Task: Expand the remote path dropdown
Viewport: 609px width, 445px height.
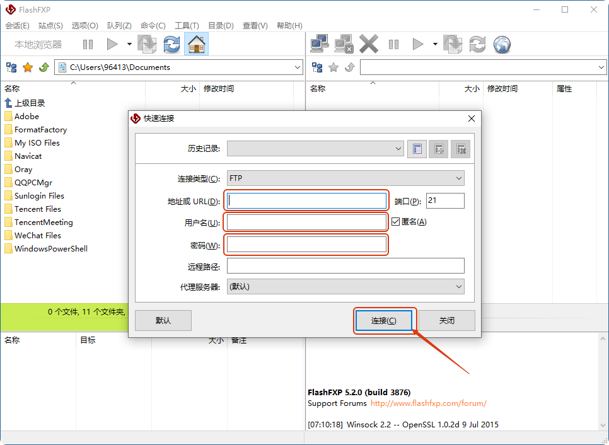Action: click(x=601, y=67)
